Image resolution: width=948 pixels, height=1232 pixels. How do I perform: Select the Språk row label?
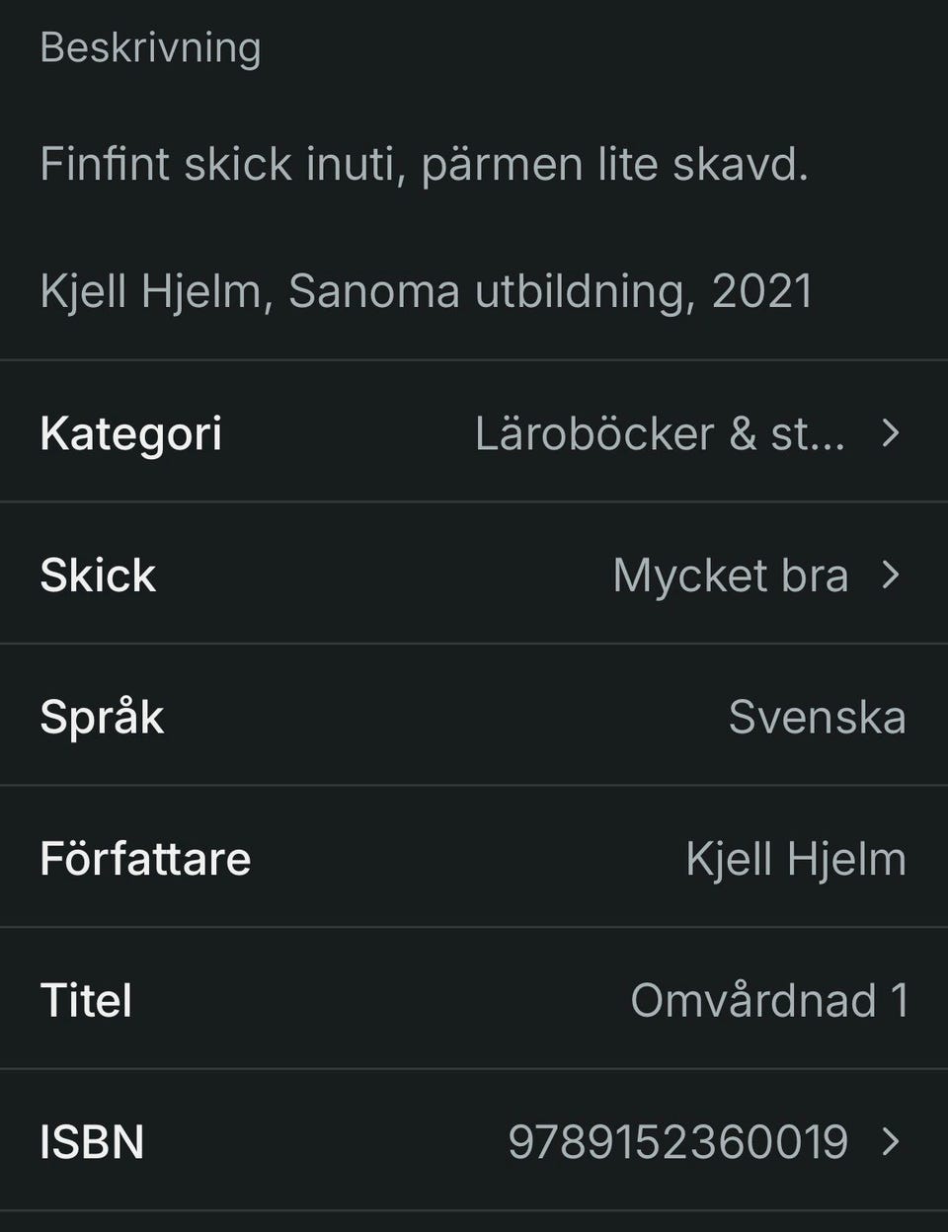(x=102, y=717)
